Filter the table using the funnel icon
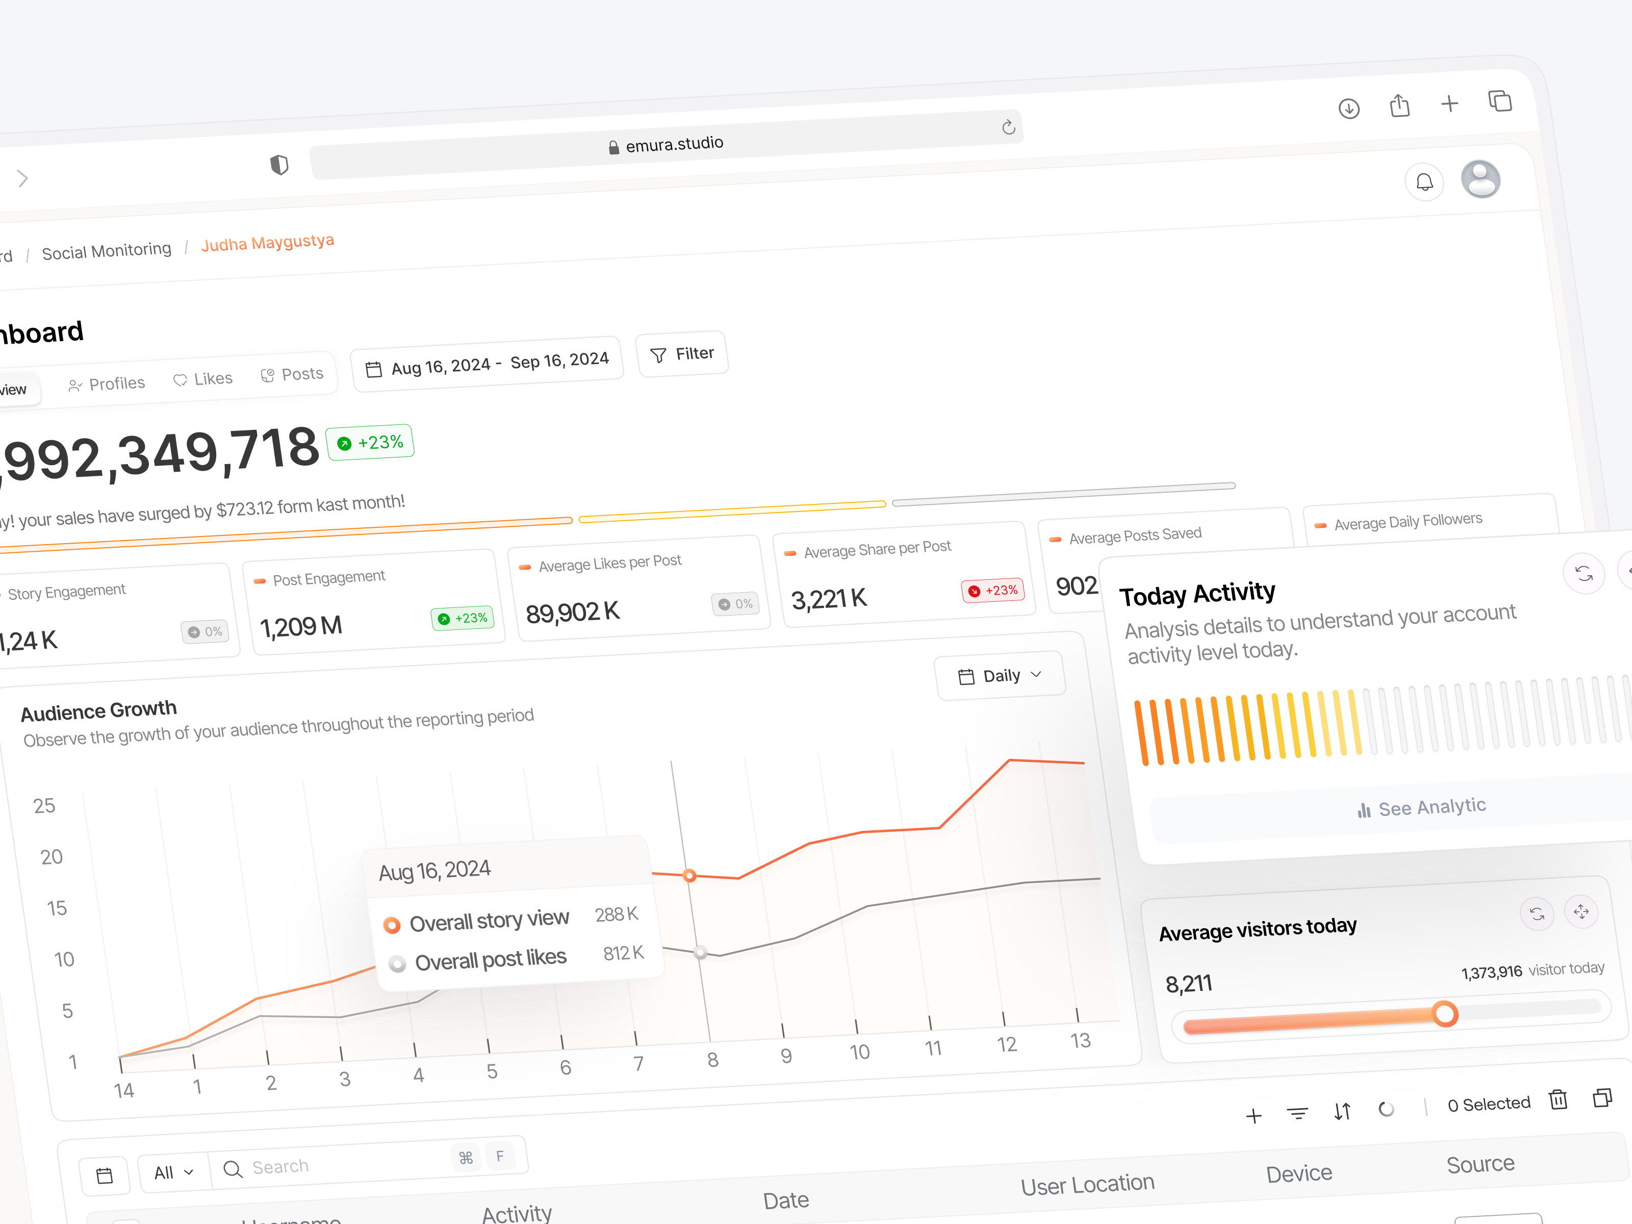The width and height of the screenshot is (1632, 1224). point(1297,1114)
